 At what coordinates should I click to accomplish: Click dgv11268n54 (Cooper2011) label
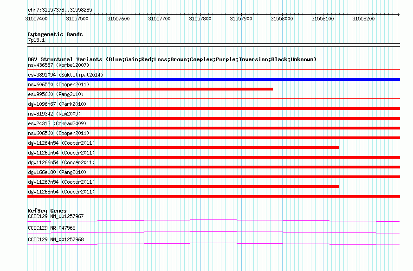pyautogui.click(x=61, y=192)
